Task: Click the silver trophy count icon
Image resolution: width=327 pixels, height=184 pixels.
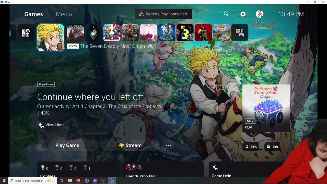Action: (x=71, y=167)
